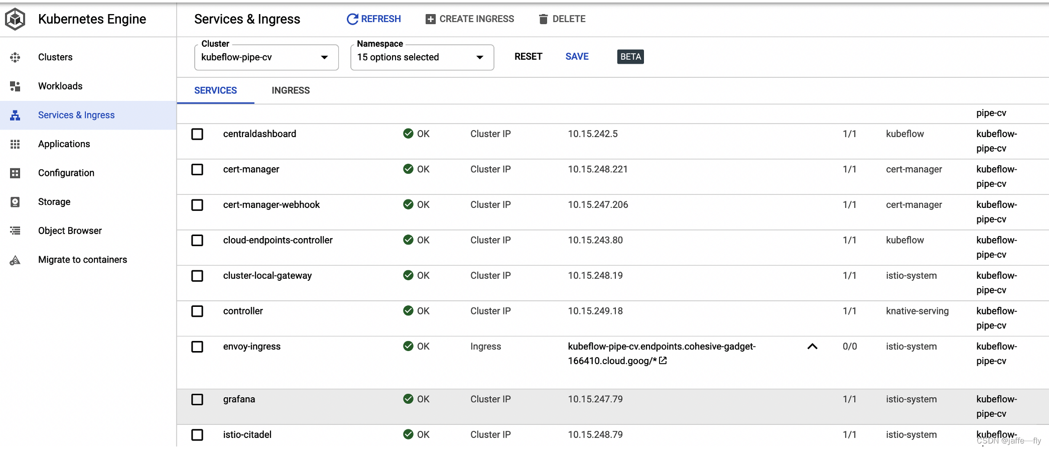The height and width of the screenshot is (450, 1049).
Task: Click the refresh circular arrow icon
Action: point(352,19)
